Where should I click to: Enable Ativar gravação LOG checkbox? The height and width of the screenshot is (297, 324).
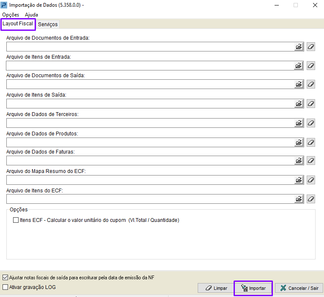(x=5, y=287)
